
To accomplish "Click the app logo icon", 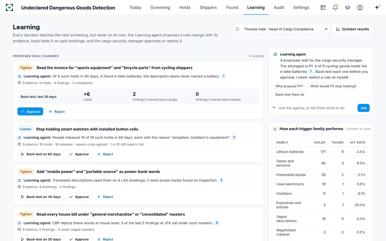I will (x=9, y=7).
